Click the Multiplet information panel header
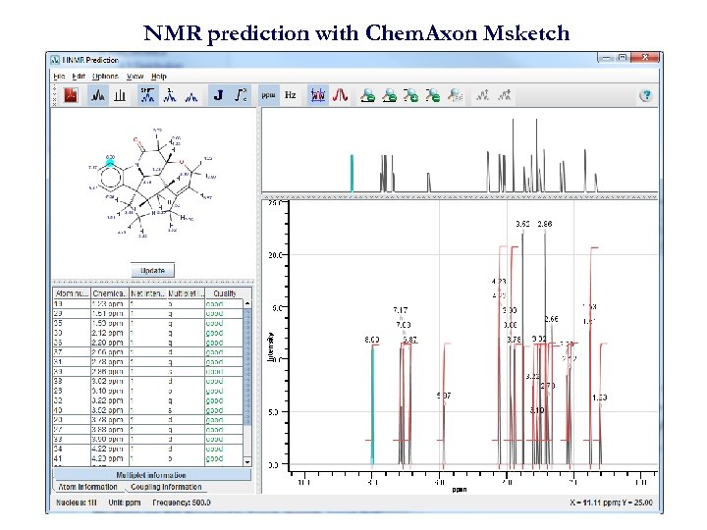The width and height of the screenshot is (707, 530). click(152, 475)
